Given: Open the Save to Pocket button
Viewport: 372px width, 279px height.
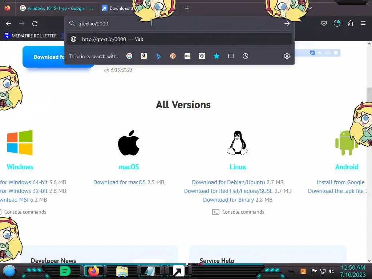Looking at the screenshot, I should [324, 23].
